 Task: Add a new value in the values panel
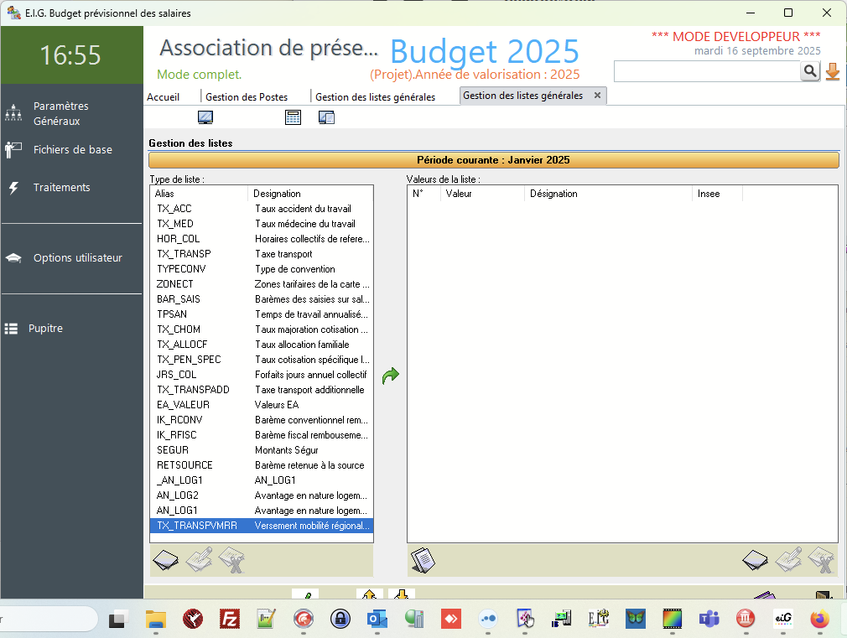(x=756, y=560)
